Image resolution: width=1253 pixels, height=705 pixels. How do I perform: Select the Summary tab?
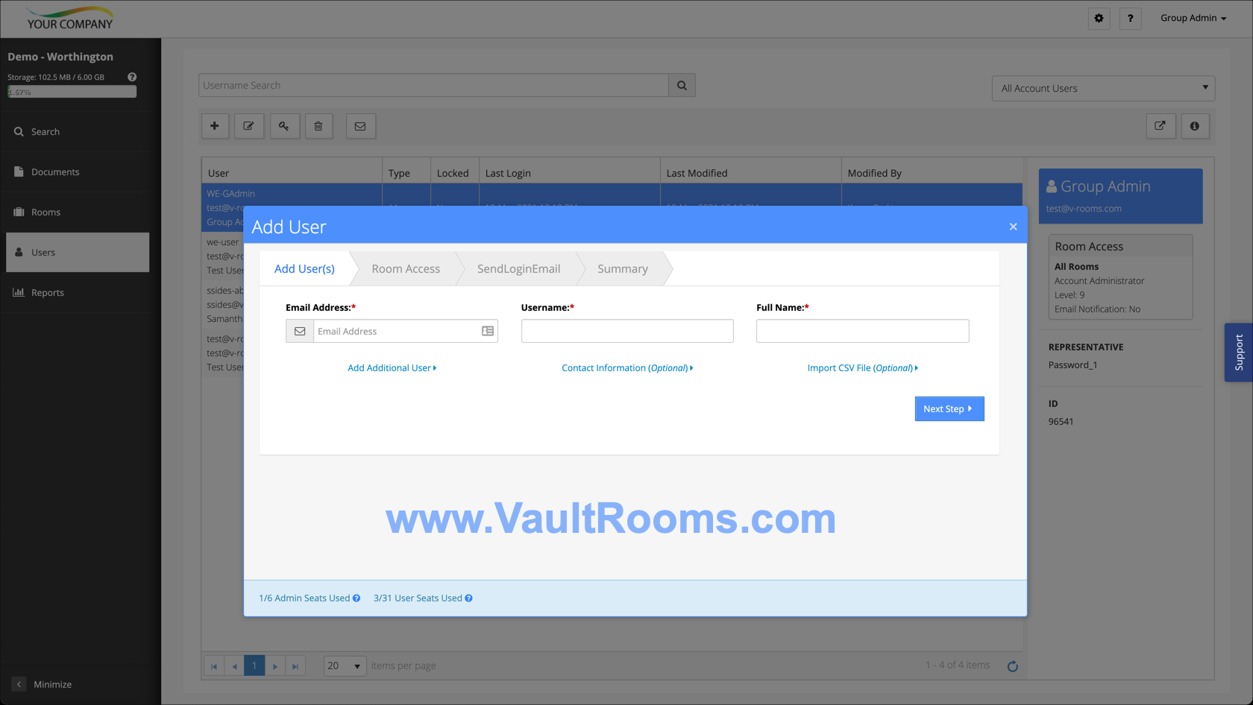(623, 268)
